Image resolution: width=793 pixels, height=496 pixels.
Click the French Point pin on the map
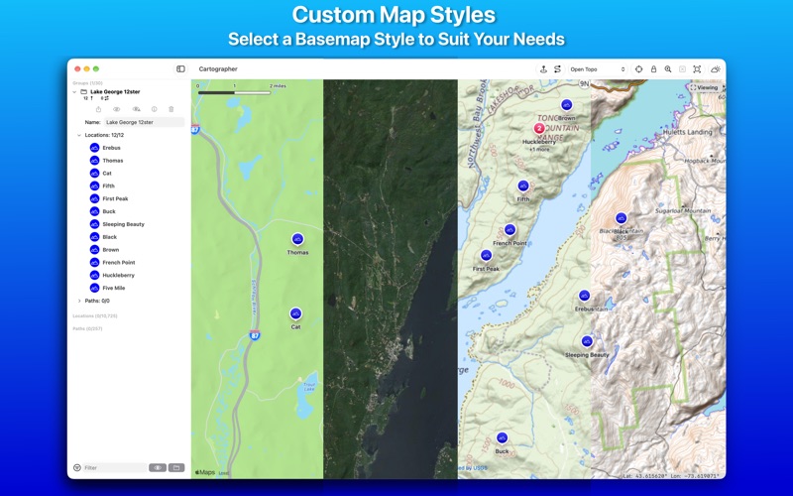pyautogui.click(x=510, y=230)
